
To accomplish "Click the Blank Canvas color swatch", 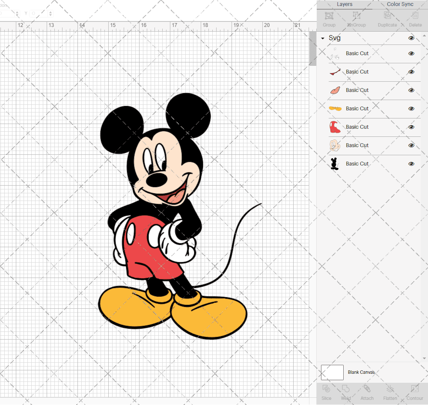I will (x=332, y=372).
